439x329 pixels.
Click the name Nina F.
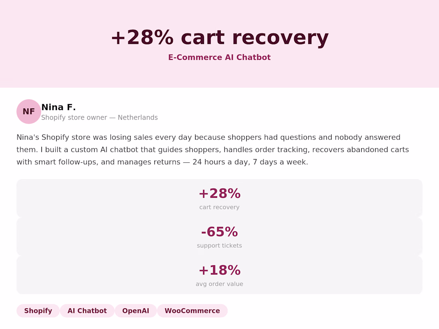coord(59,107)
